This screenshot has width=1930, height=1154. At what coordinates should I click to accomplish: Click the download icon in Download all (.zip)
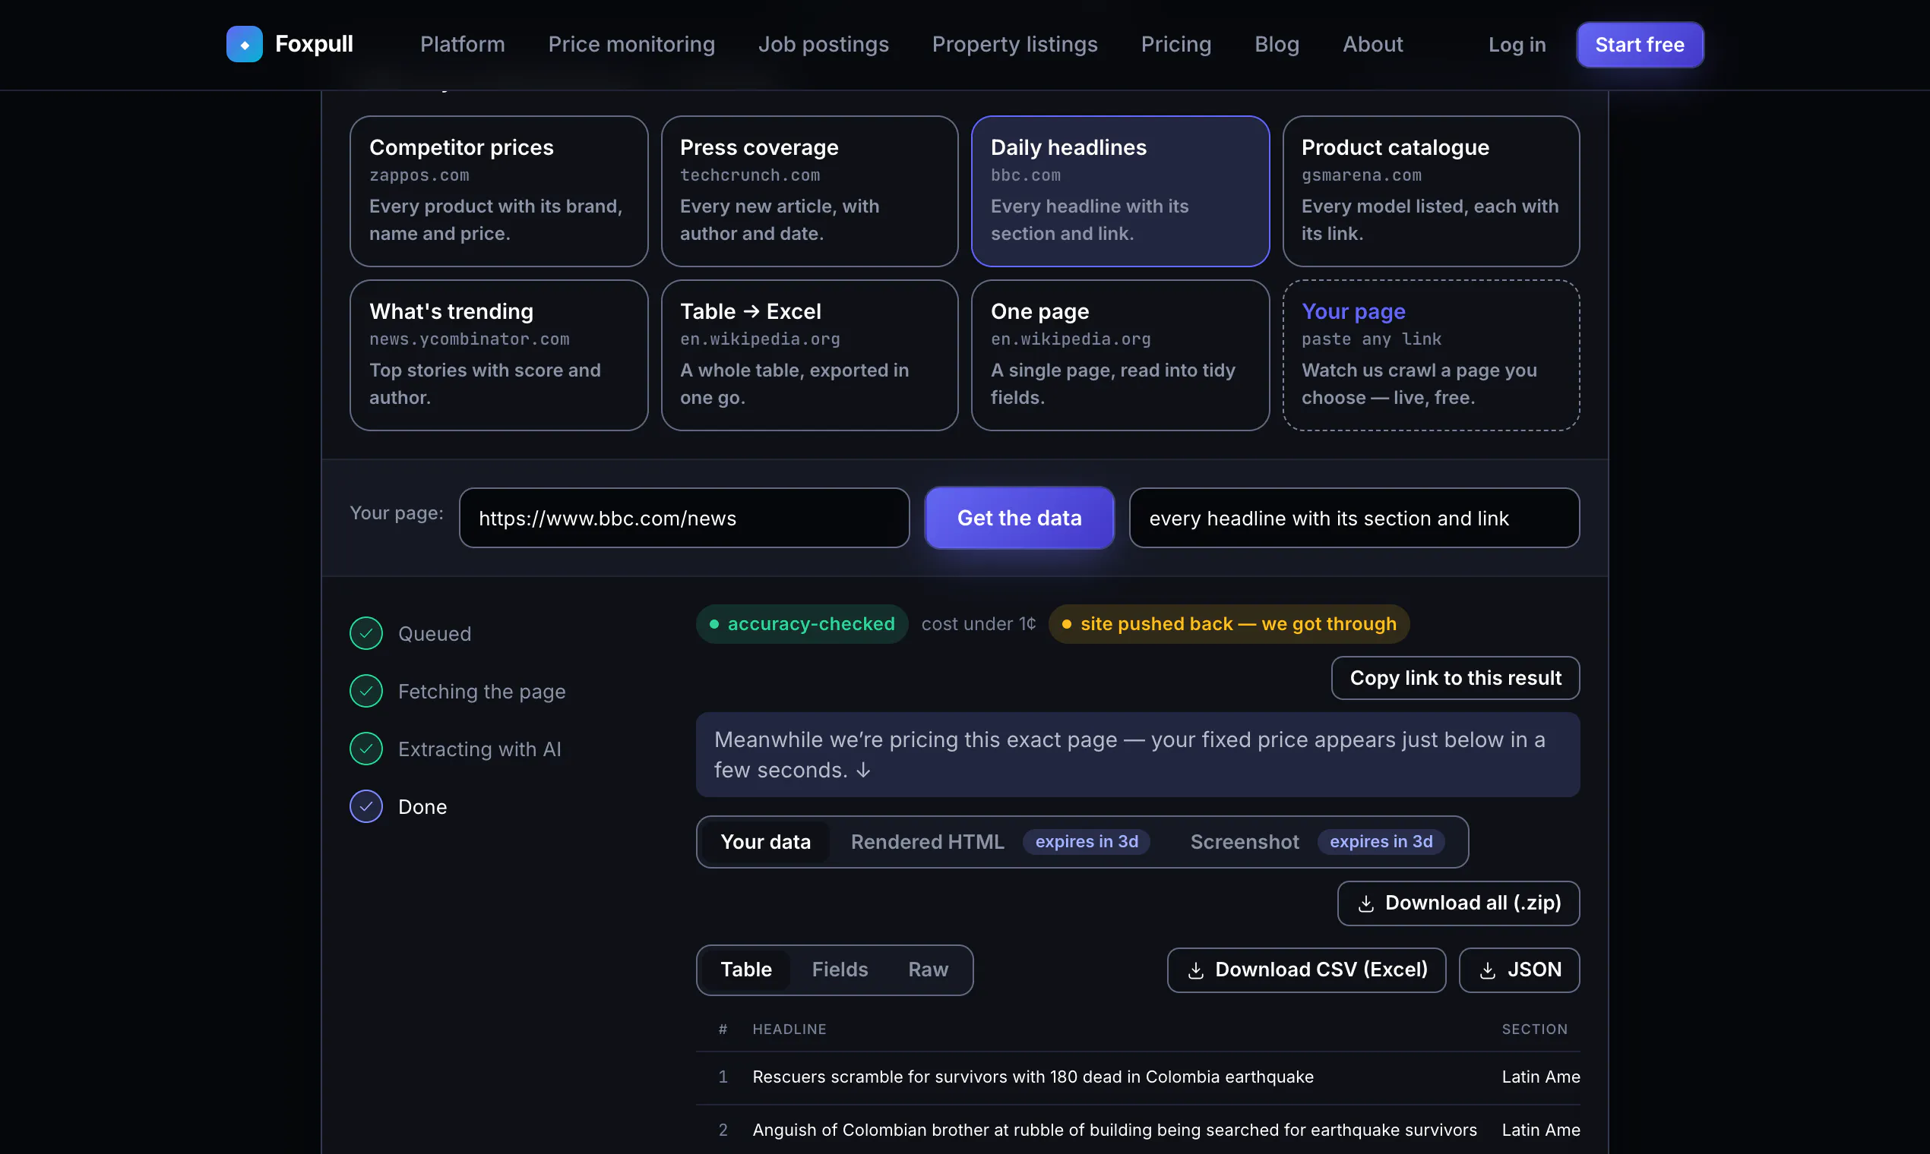click(1365, 903)
